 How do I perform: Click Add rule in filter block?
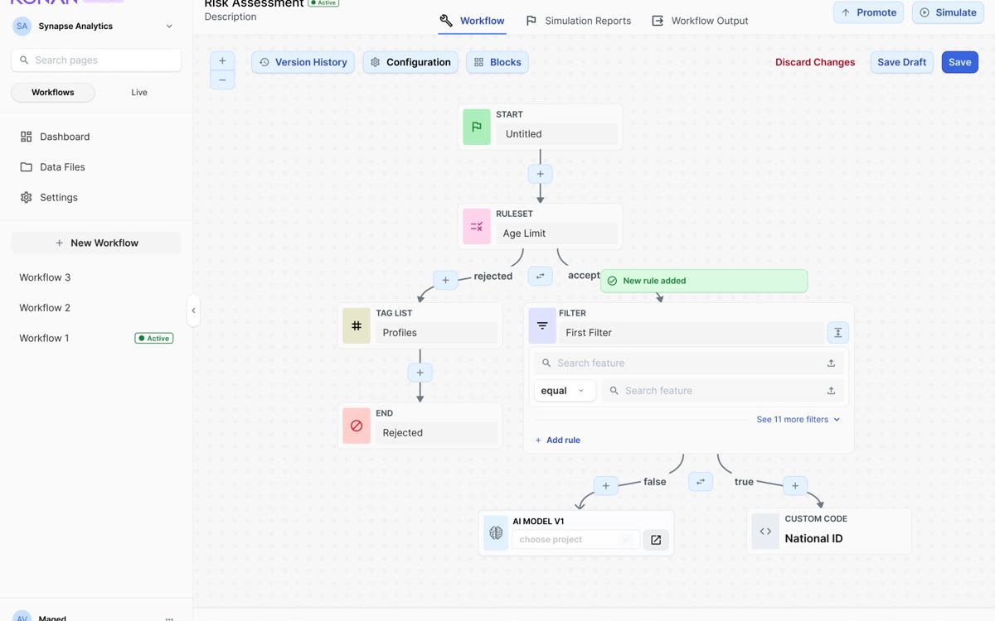tap(557, 440)
